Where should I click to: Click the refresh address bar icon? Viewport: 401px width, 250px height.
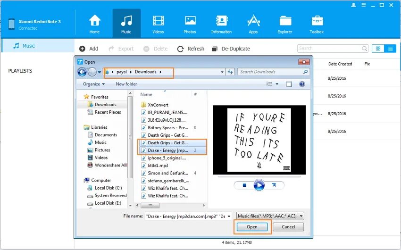[230, 72]
